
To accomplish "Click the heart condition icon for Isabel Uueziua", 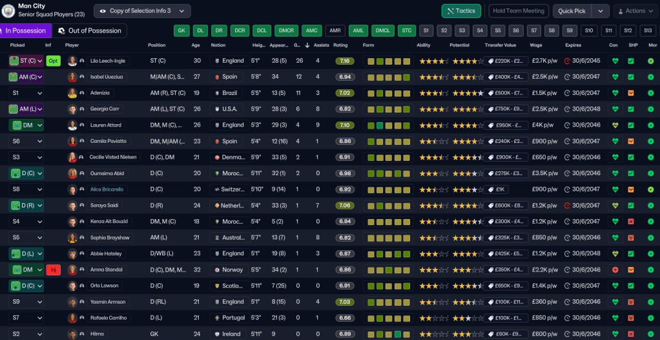I will pyautogui.click(x=614, y=77).
